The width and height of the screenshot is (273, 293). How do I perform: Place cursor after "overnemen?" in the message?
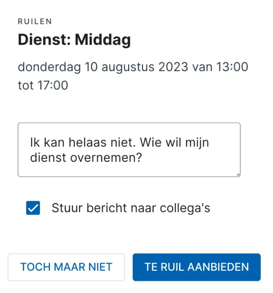(143, 158)
